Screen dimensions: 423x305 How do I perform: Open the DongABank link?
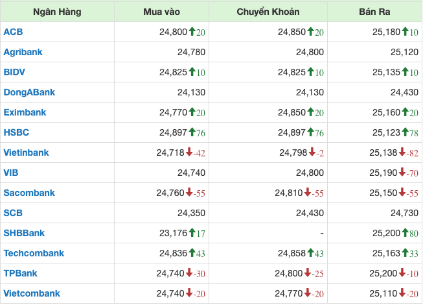tap(29, 92)
